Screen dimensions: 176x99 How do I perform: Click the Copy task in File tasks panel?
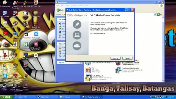click(x=62, y=29)
